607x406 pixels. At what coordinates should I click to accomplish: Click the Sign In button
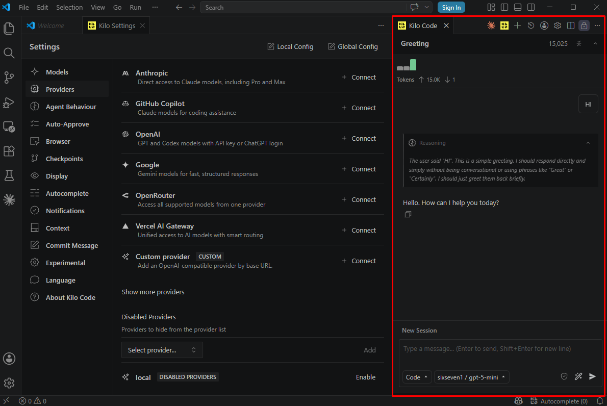coord(451,7)
